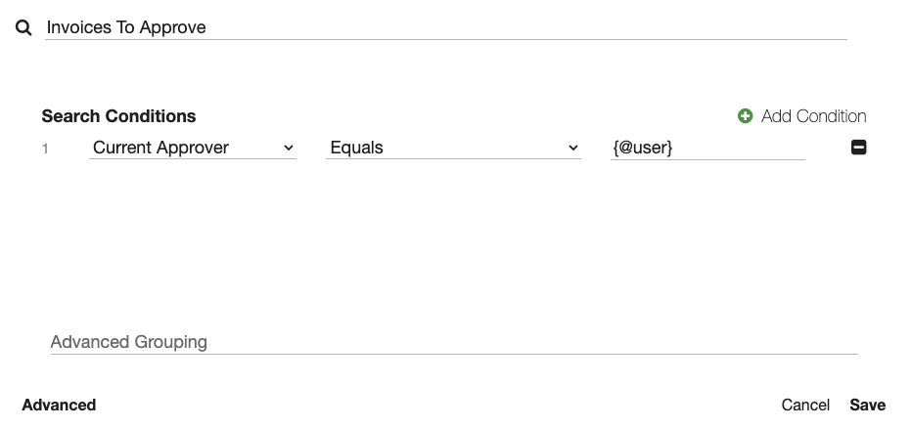The image size is (911, 428).
Task: Click the Search Conditions heading
Action: pos(118,116)
